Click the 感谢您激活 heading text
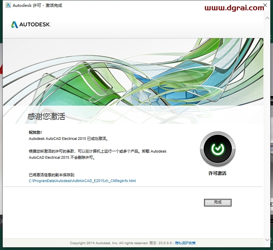The image size is (273, 250). pos(46,116)
